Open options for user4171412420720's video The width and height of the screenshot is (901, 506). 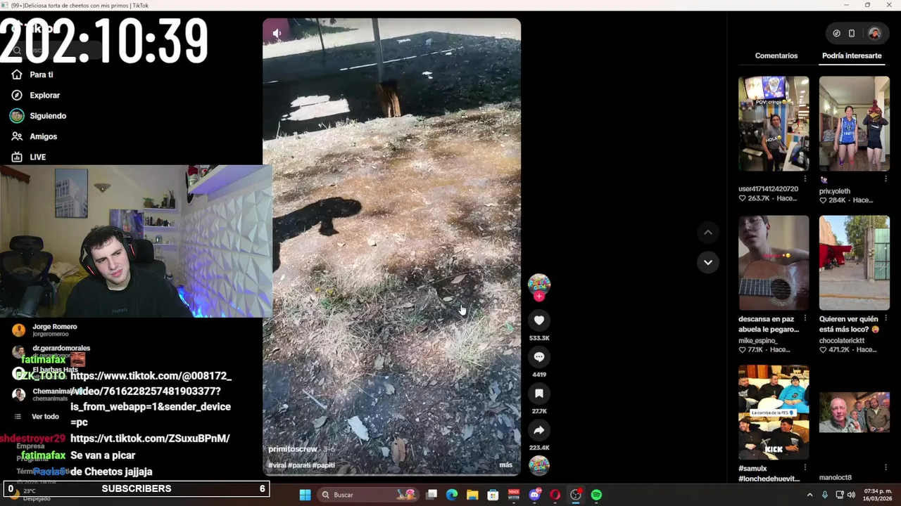(x=805, y=179)
